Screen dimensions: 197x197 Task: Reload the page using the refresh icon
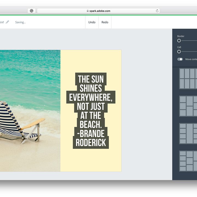(157, 11)
